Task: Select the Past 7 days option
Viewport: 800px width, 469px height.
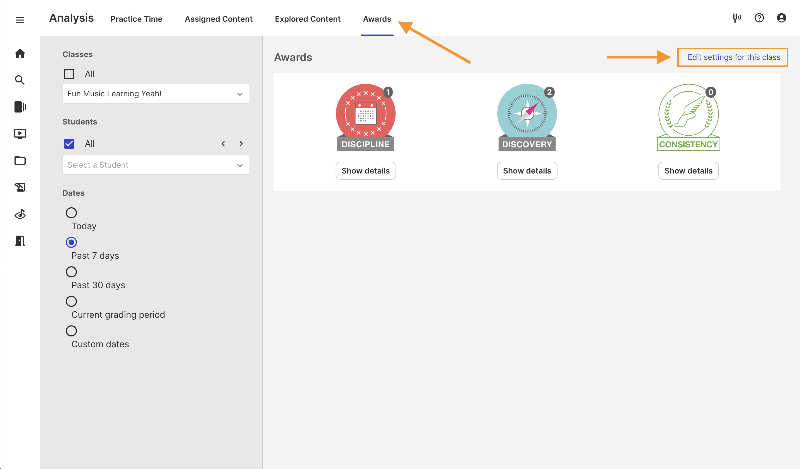Action: pos(71,242)
